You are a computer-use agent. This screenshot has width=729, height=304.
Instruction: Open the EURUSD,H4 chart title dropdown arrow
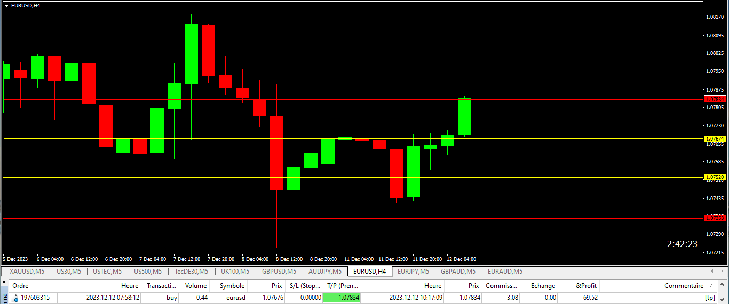6,5
